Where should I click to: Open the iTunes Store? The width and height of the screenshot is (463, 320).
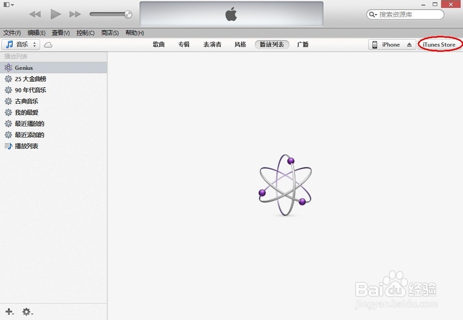(439, 44)
